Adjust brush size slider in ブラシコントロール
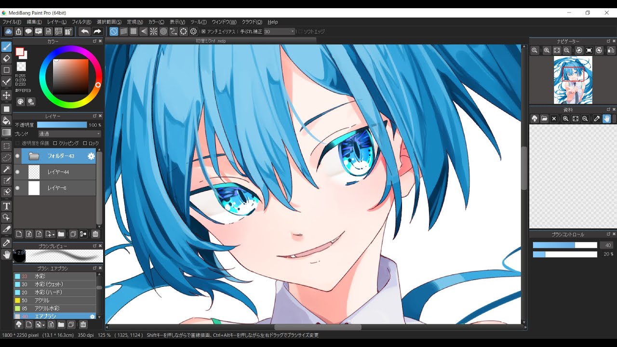 point(565,245)
